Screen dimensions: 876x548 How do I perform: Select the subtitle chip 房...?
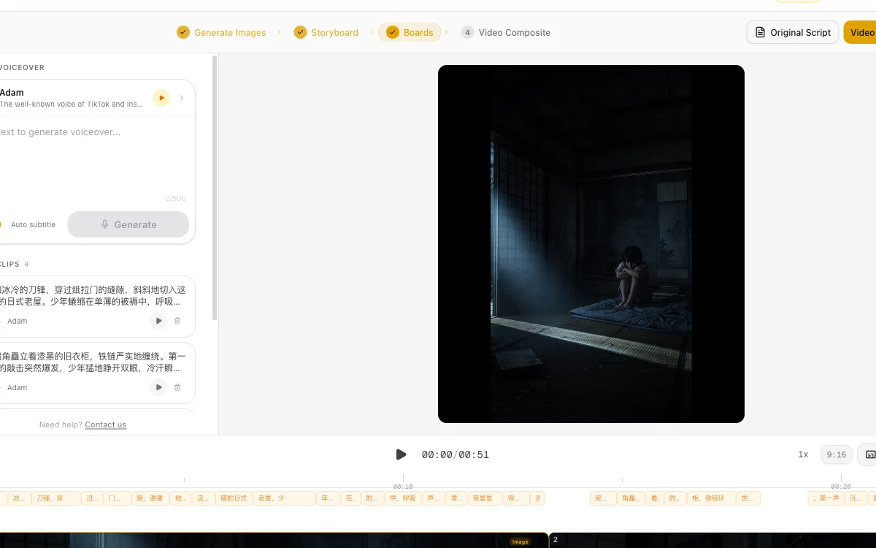602,498
